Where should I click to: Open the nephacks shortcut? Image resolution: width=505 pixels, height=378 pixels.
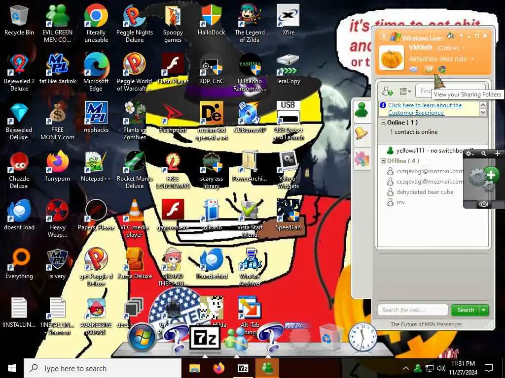click(x=96, y=118)
